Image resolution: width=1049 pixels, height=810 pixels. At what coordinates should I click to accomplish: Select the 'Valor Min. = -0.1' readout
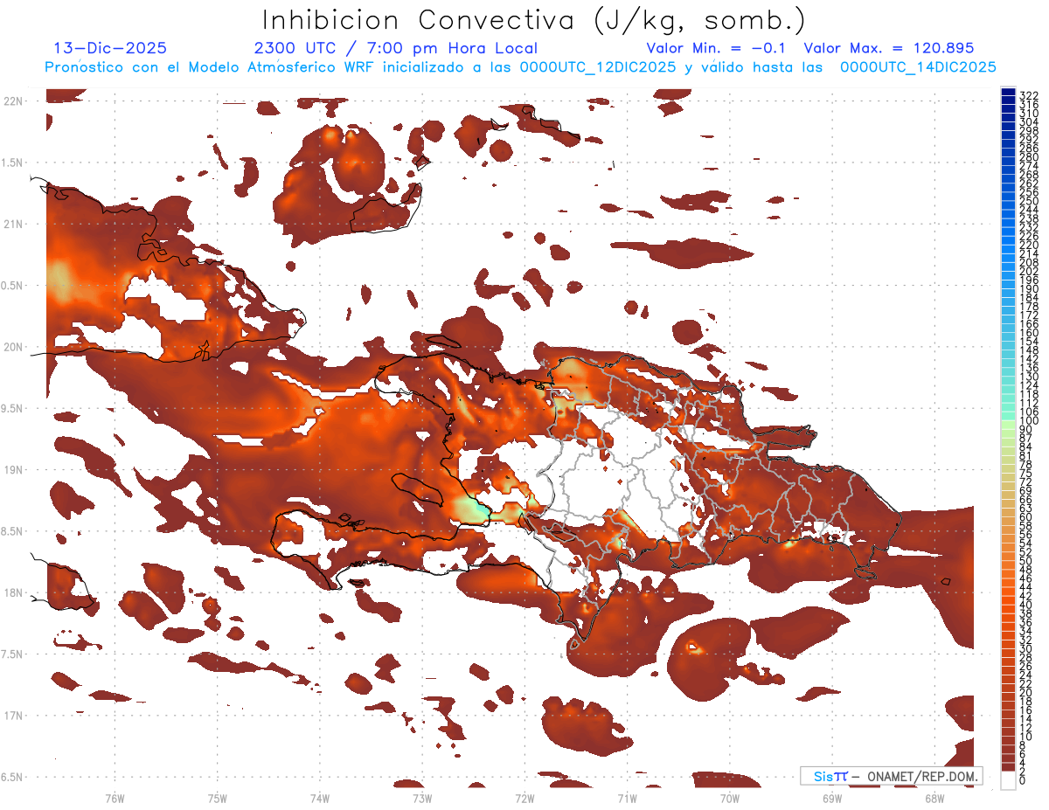(717, 49)
